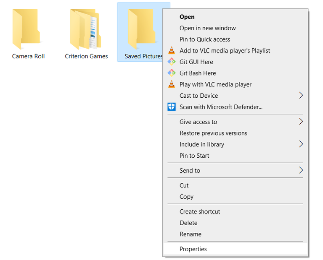Expand the Give access to submenu arrow
This screenshot has height=260, width=323.
[x=301, y=122]
